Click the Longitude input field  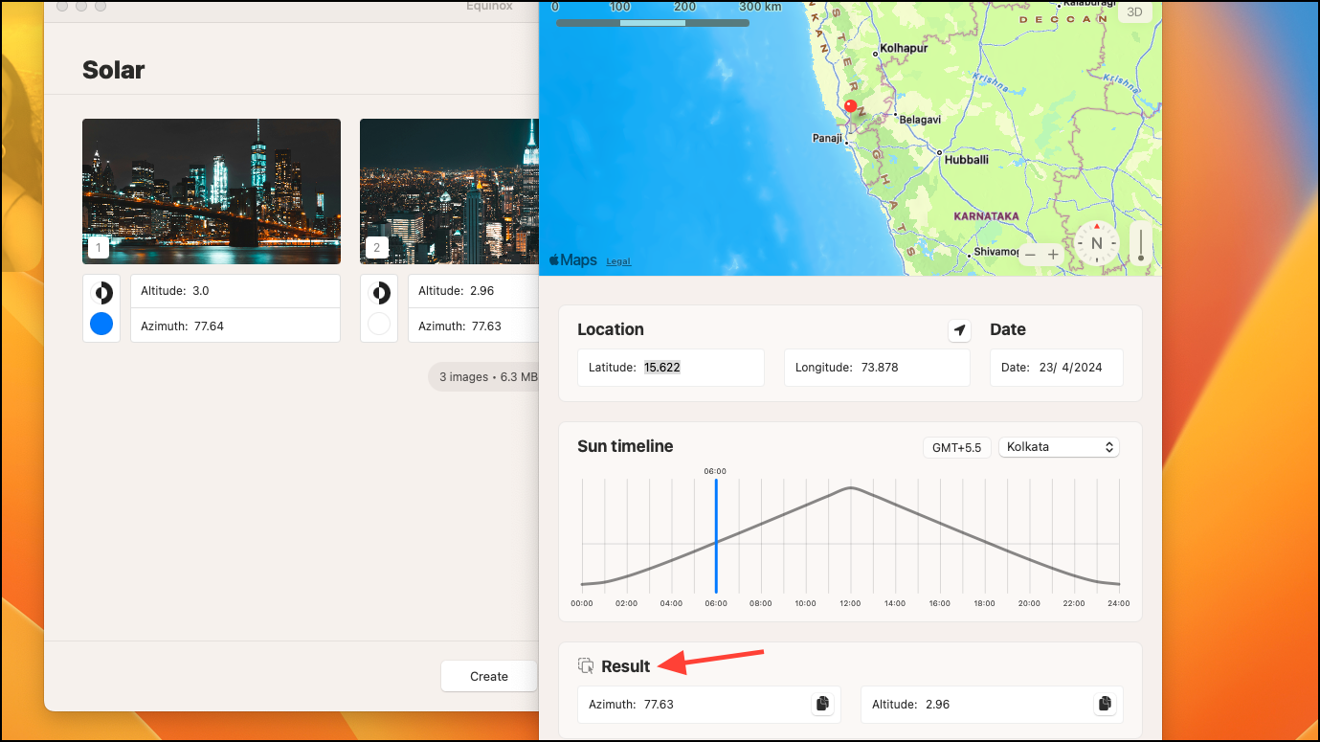877,367
